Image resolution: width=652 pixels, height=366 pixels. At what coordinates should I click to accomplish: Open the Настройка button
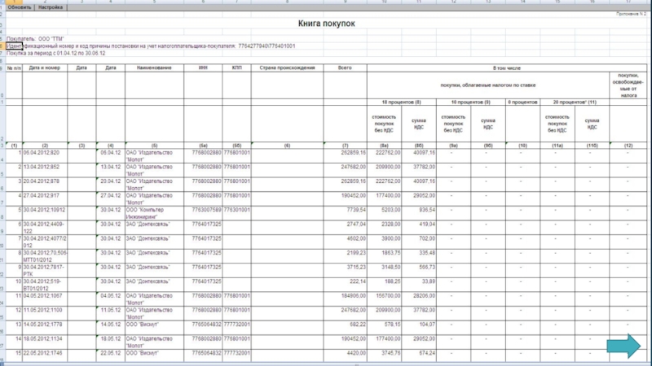coord(51,6)
